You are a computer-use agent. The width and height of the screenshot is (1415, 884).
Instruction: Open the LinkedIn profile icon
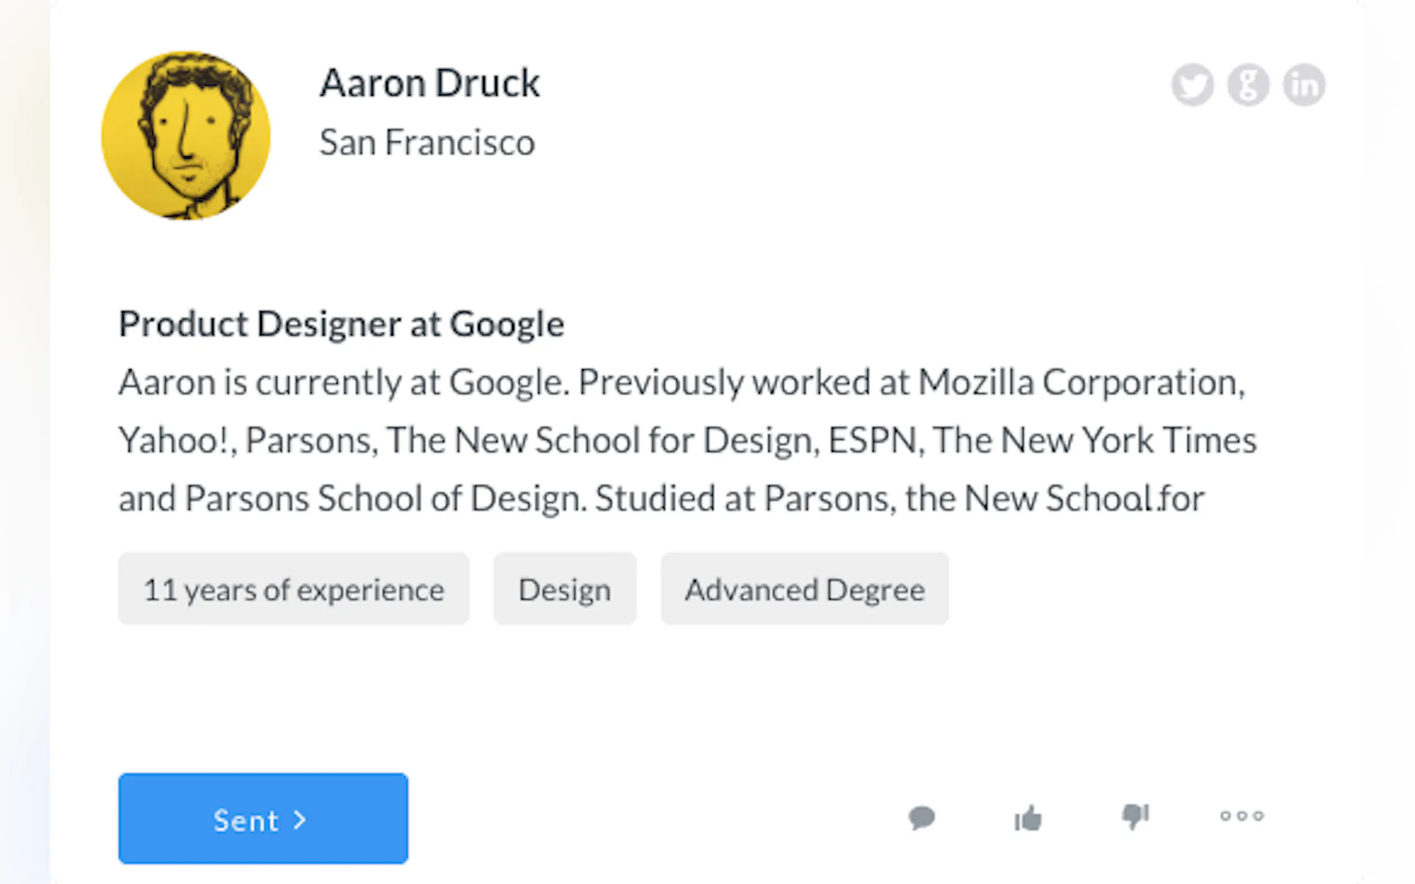pos(1304,85)
